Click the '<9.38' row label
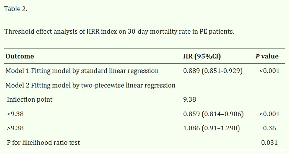 [x=15, y=114]
